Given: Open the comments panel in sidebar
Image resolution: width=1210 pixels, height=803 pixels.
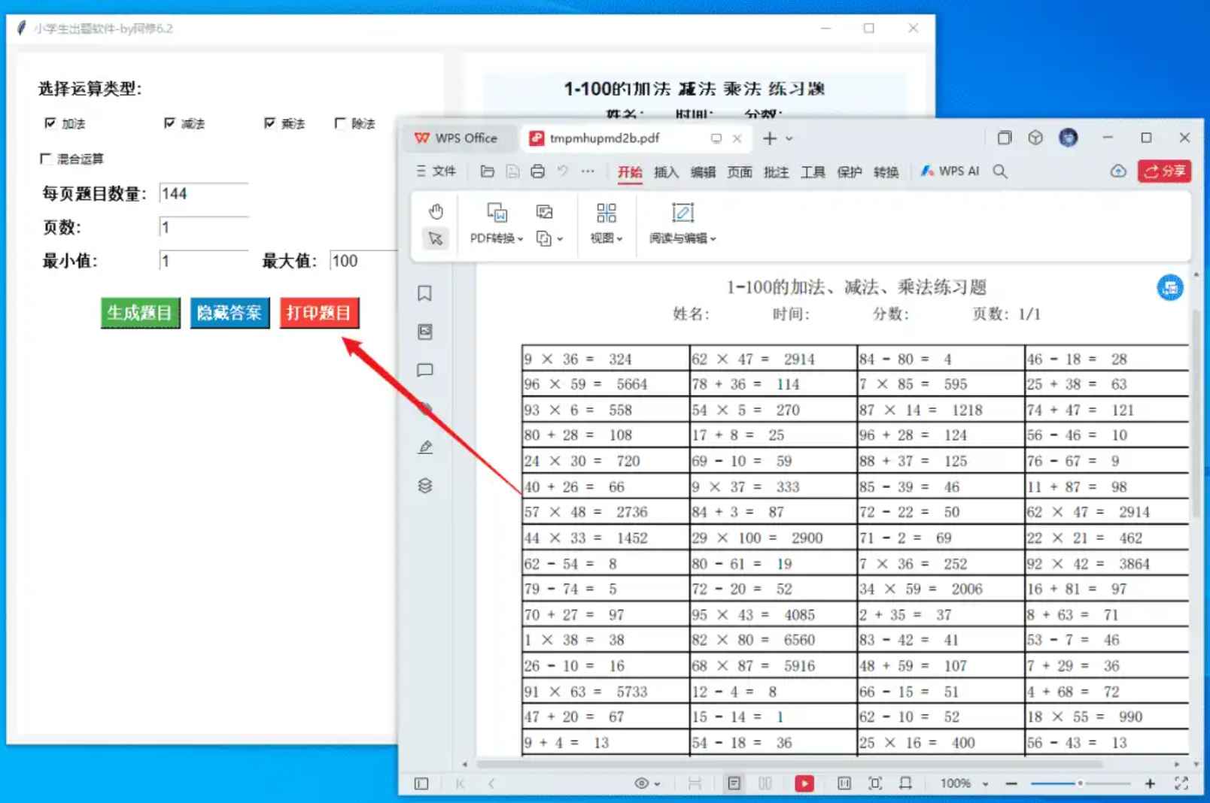Looking at the screenshot, I should pos(426,370).
